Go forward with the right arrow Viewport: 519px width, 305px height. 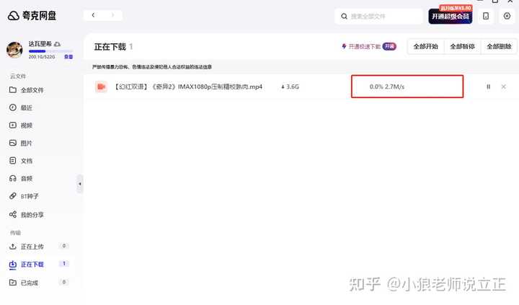[113, 15]
